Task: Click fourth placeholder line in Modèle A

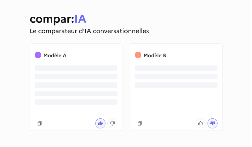Action: [76, 93]
